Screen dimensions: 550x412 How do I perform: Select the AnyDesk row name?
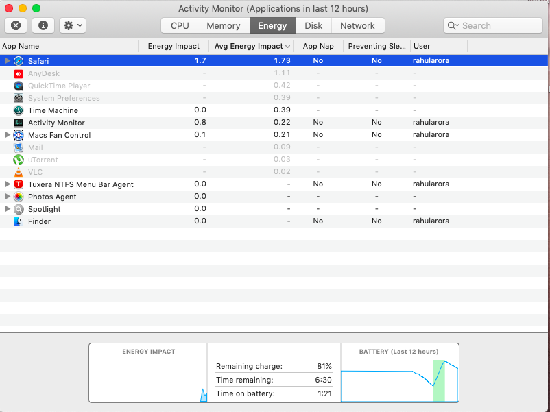tap(44, 73)
